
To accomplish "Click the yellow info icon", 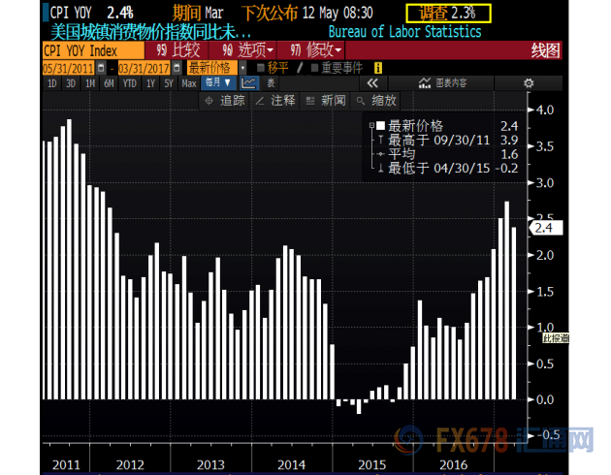I will tap(377, 67).
